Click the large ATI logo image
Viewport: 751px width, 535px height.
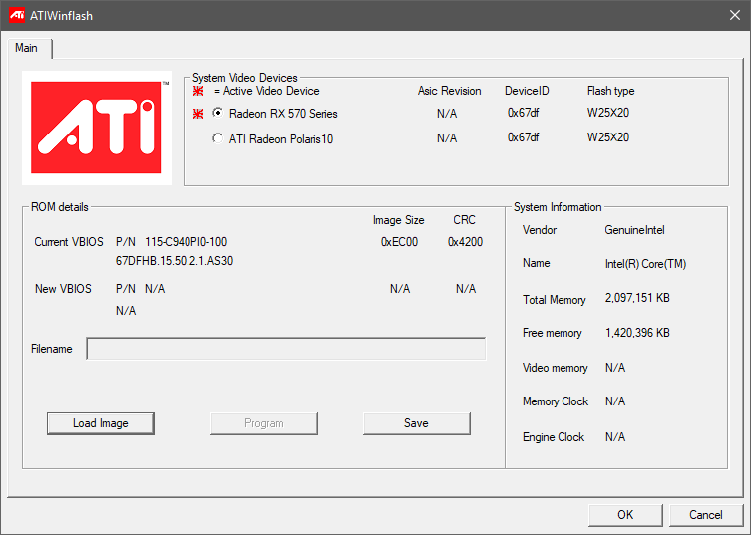pos(97,128)
